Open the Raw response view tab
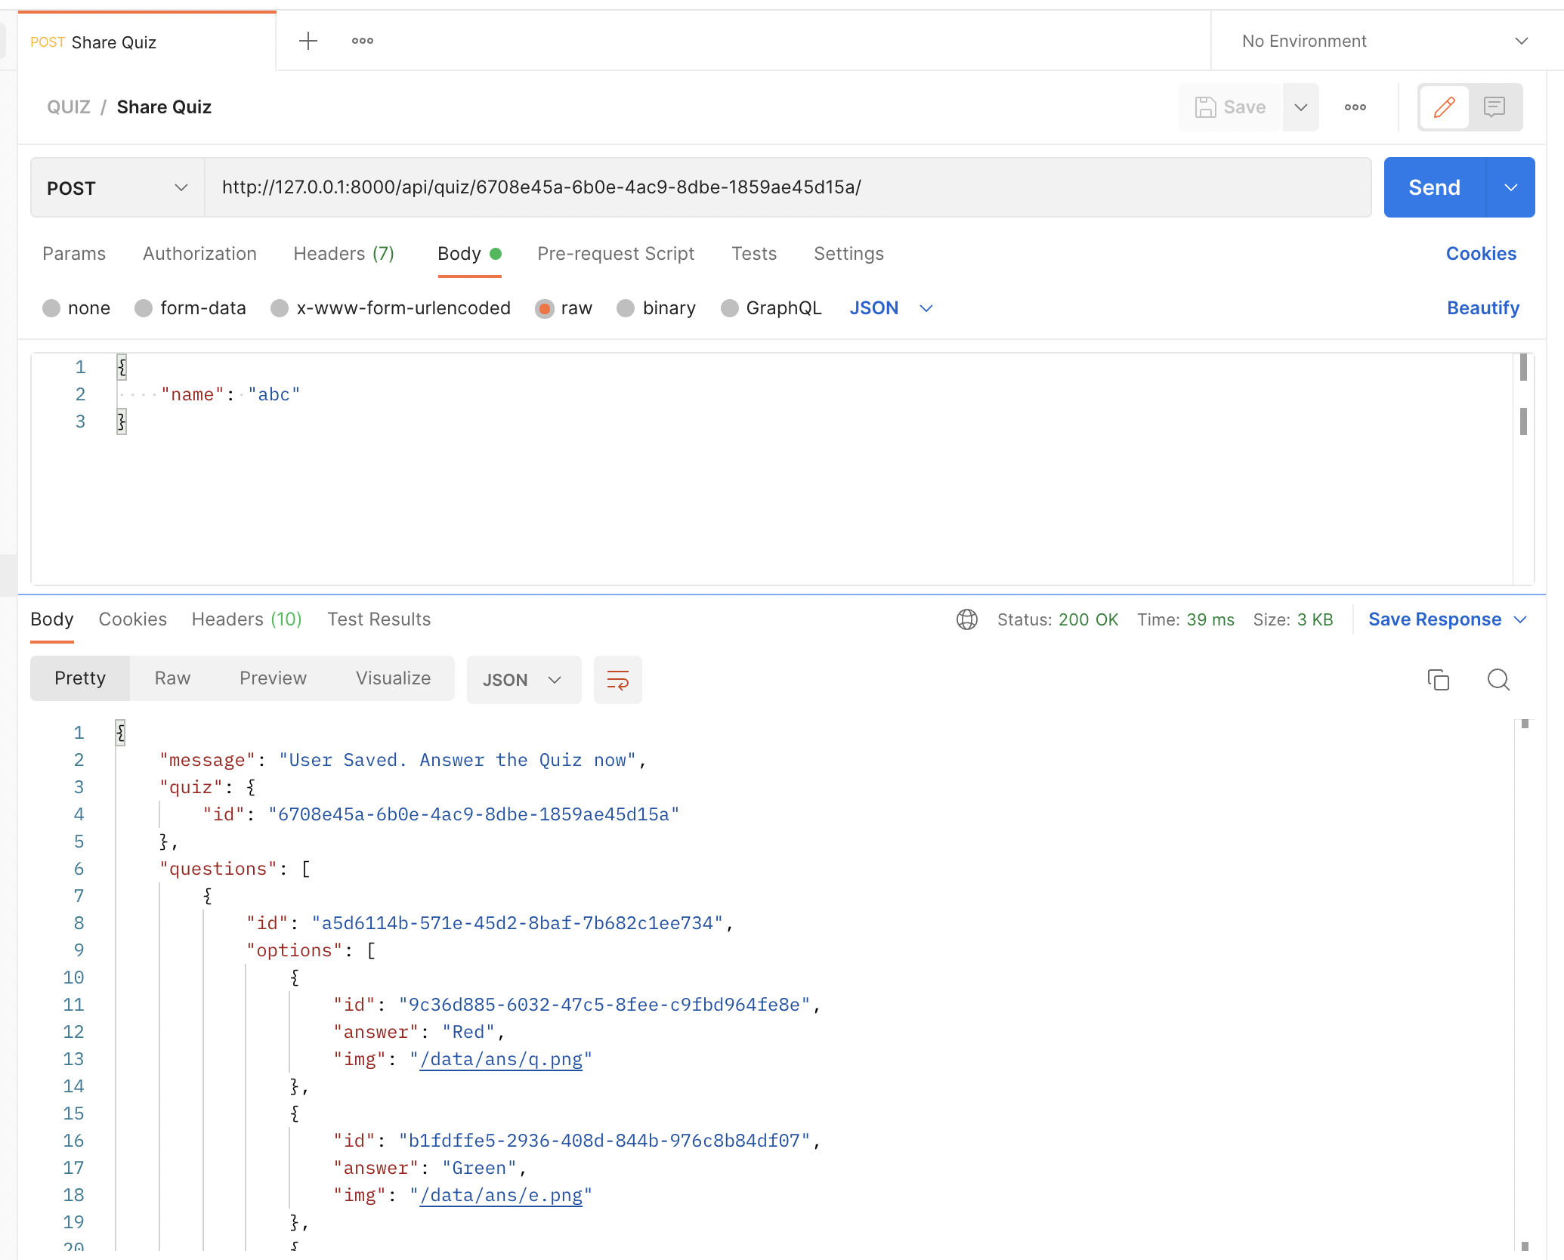This screenshot has width=1564, height=1260. pyautogui.click(x=172, y=678)
